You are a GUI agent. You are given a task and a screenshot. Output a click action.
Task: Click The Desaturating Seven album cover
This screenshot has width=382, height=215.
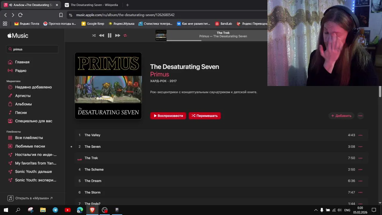(x=108, y=86)
